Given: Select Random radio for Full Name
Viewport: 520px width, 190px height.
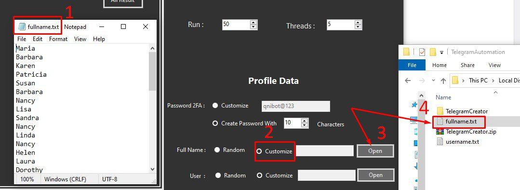Looking at the screenshot, I should pos(217,150).
